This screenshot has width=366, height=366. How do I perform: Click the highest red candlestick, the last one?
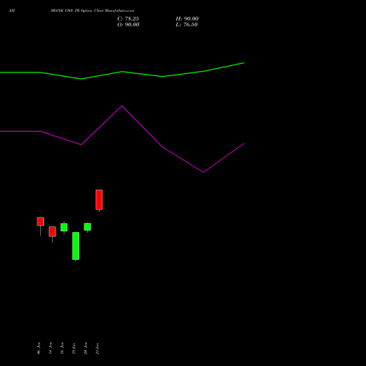[x=99, y=200]
